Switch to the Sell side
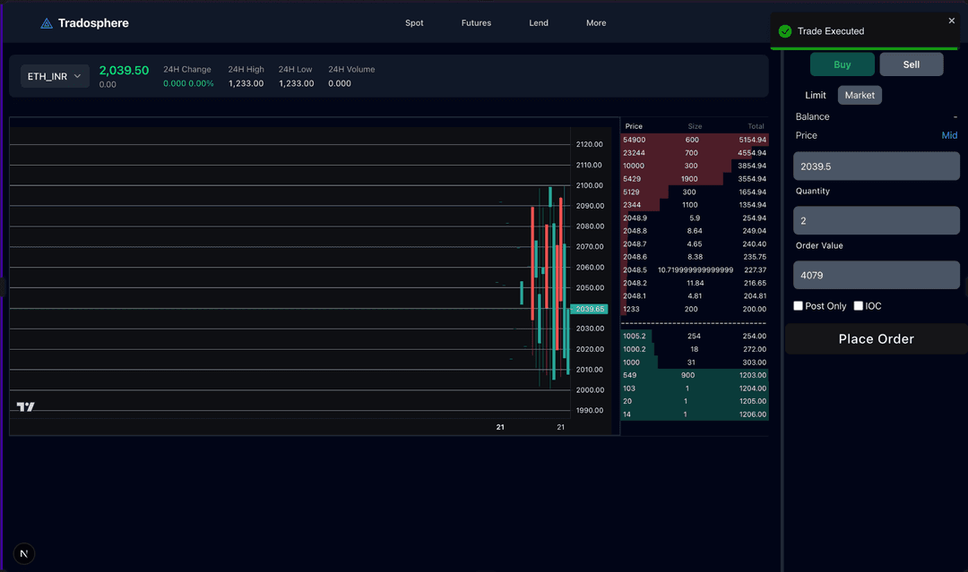 click(911, 64)
